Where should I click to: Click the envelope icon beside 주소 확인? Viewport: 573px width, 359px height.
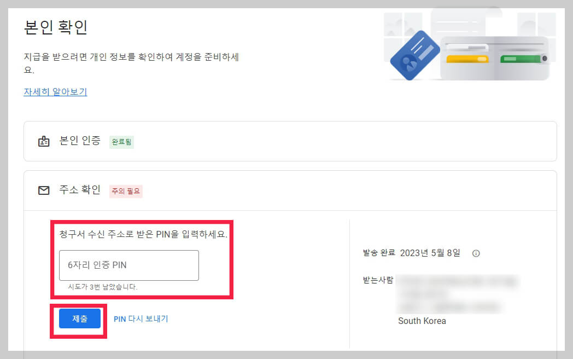pyautogui.click(x=44, y=190)
